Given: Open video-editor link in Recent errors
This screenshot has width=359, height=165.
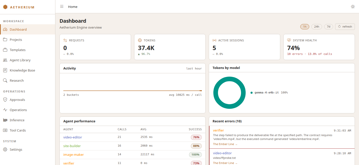Looking at the screenshot, I should (222, 153).
